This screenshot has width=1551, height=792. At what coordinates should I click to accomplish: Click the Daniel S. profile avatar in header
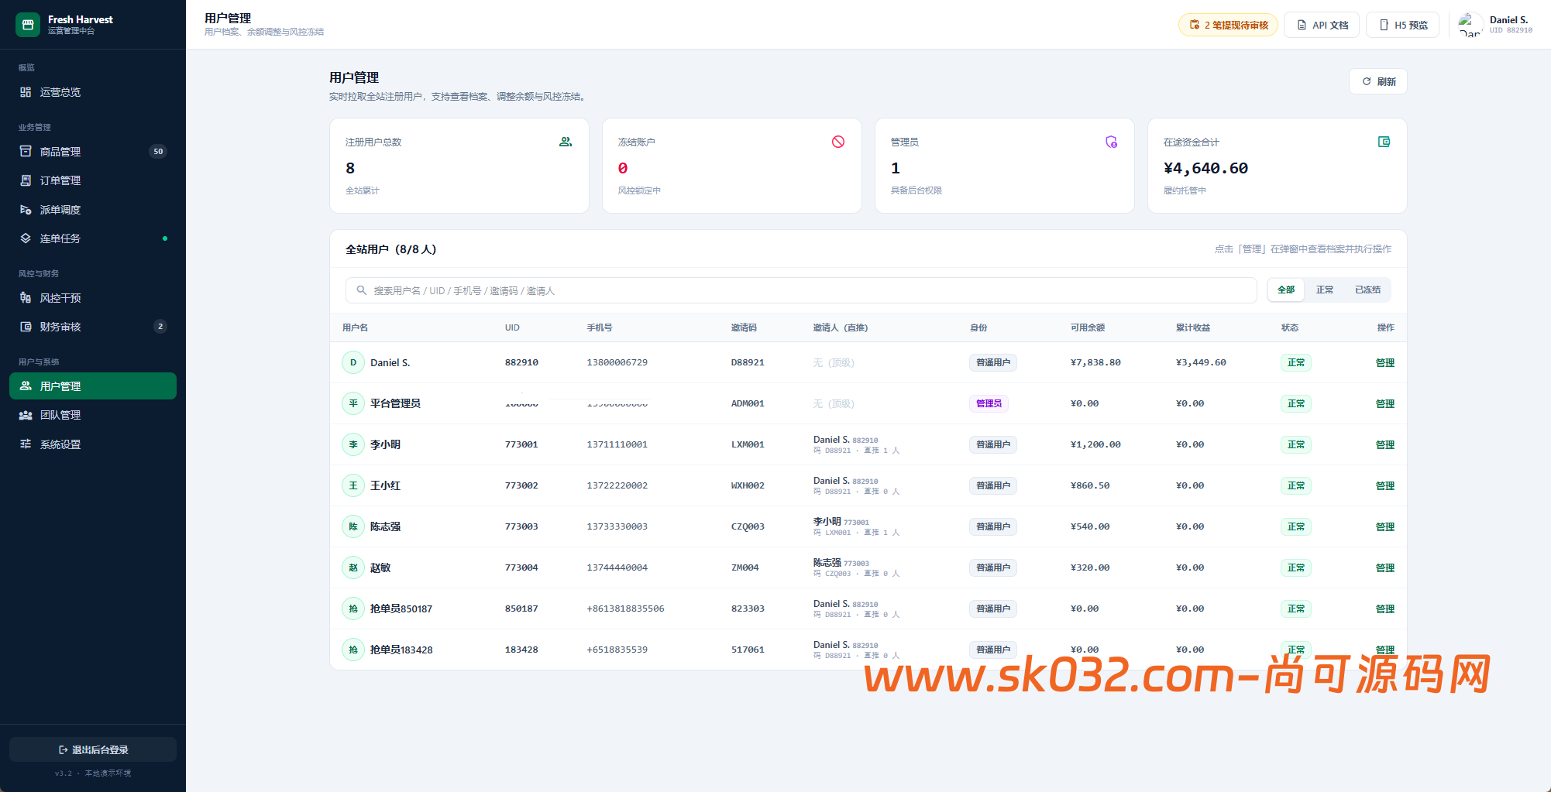tap(1470, 25)
